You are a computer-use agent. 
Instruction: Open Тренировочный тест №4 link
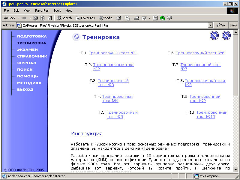click(x=118, y=99)
